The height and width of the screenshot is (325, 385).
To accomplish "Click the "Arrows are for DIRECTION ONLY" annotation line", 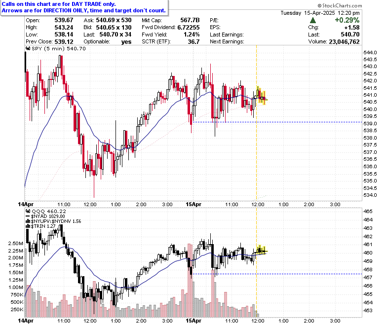I will click(x=45, y=10).
